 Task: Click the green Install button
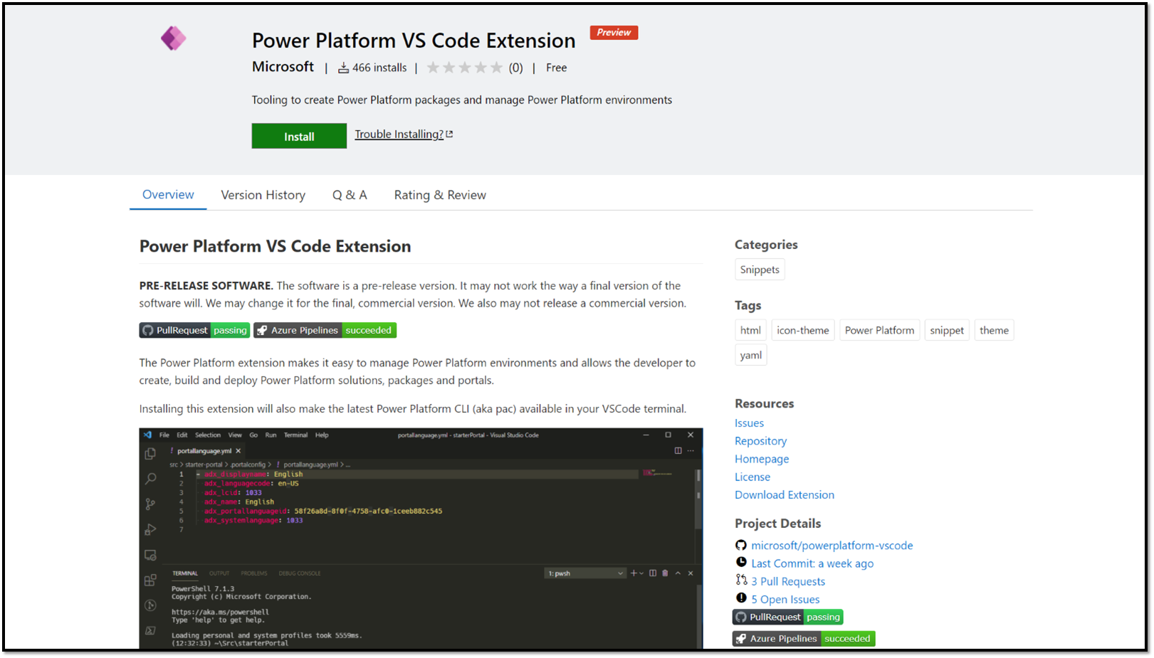click(x=299, y=136)
